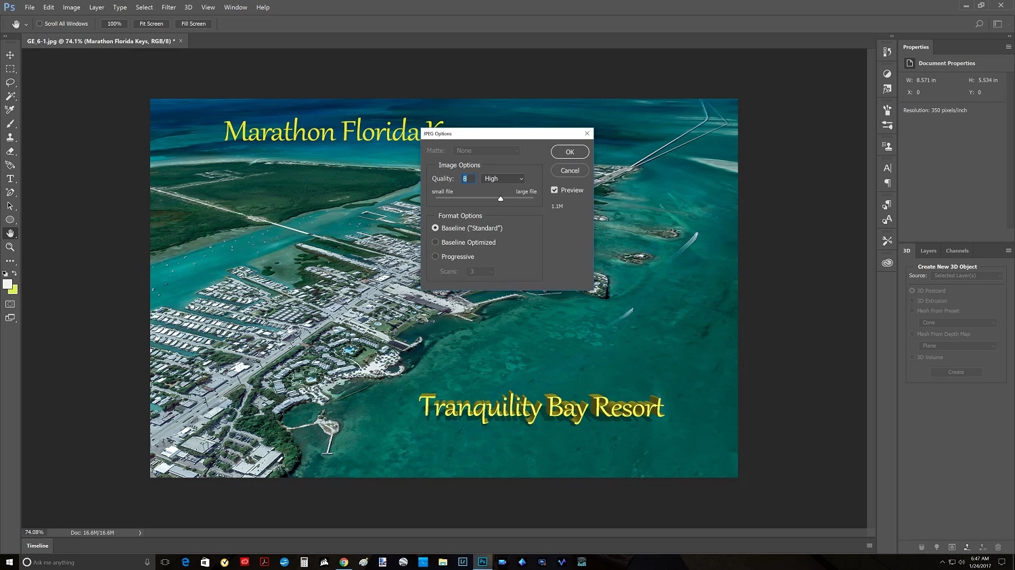Select the Lasso tool

(10, 82)
